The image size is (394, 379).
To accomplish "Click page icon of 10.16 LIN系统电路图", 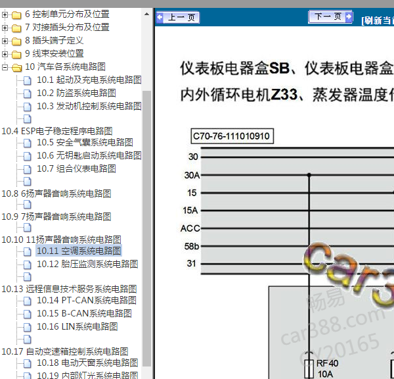I will pyautogui.click(x=28, y=327).
